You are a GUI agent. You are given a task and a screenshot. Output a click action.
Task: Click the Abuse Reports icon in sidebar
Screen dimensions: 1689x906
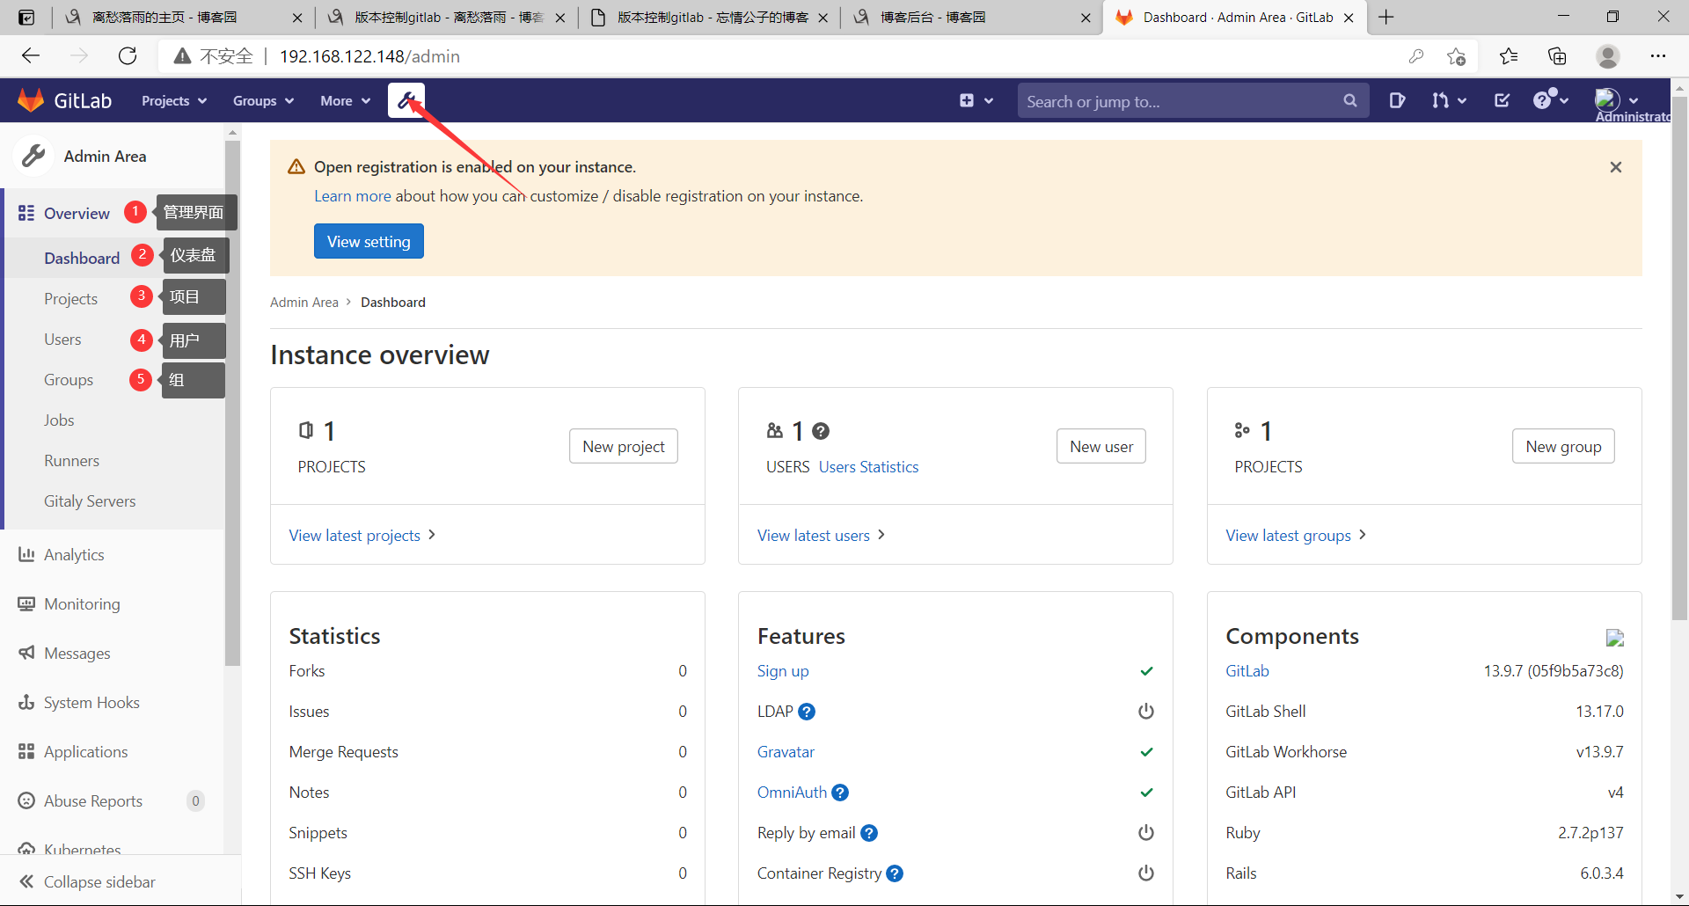click(x=26, y=800)
